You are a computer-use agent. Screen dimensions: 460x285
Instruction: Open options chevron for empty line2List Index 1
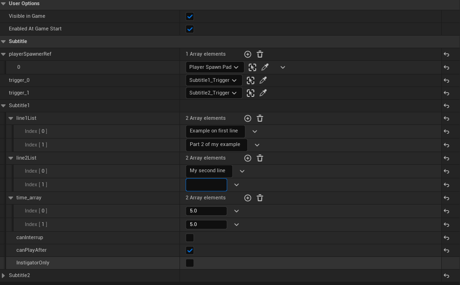coord(237,185)
